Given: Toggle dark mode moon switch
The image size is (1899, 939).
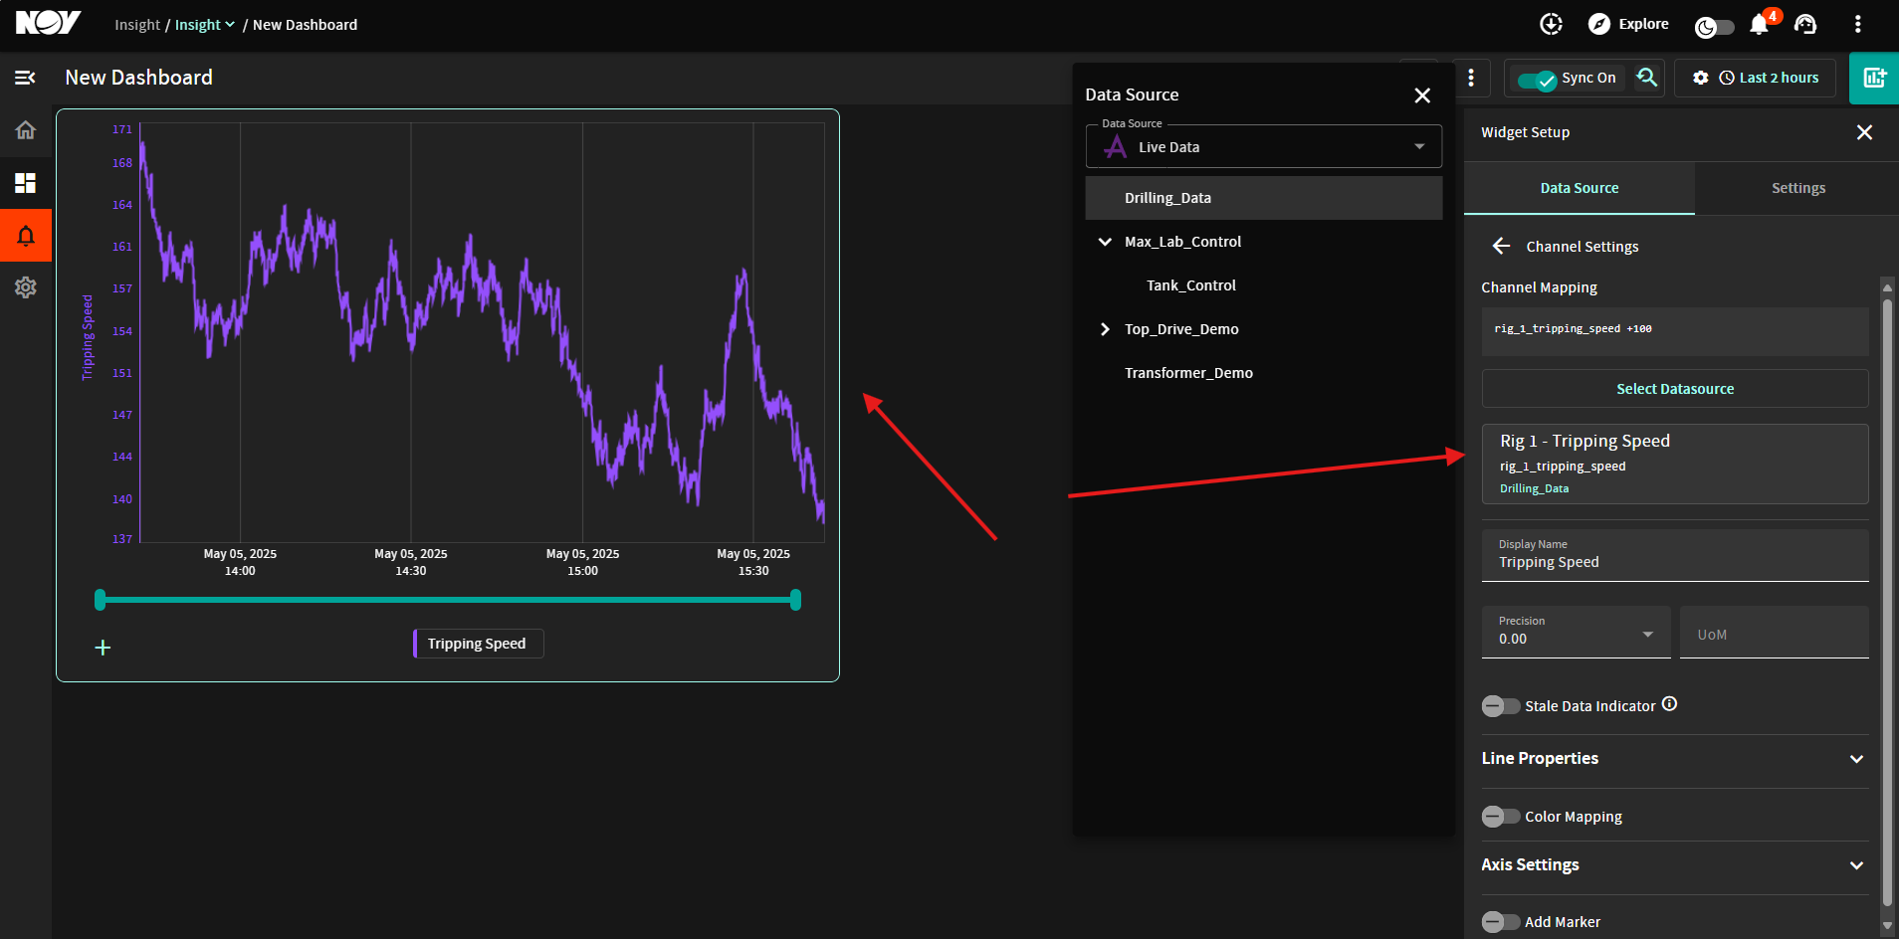Looking at the screenshot, I should [1714, 27].
